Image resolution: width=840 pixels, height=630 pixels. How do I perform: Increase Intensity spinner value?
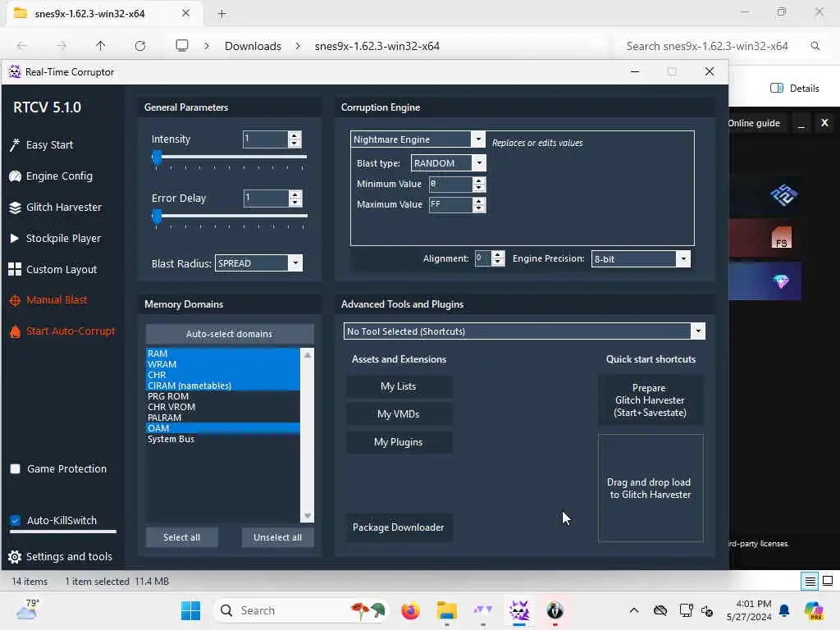coord(294,135)
